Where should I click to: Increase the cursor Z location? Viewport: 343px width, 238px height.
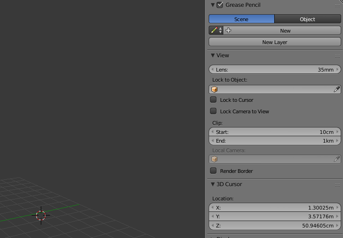[337, 225]
